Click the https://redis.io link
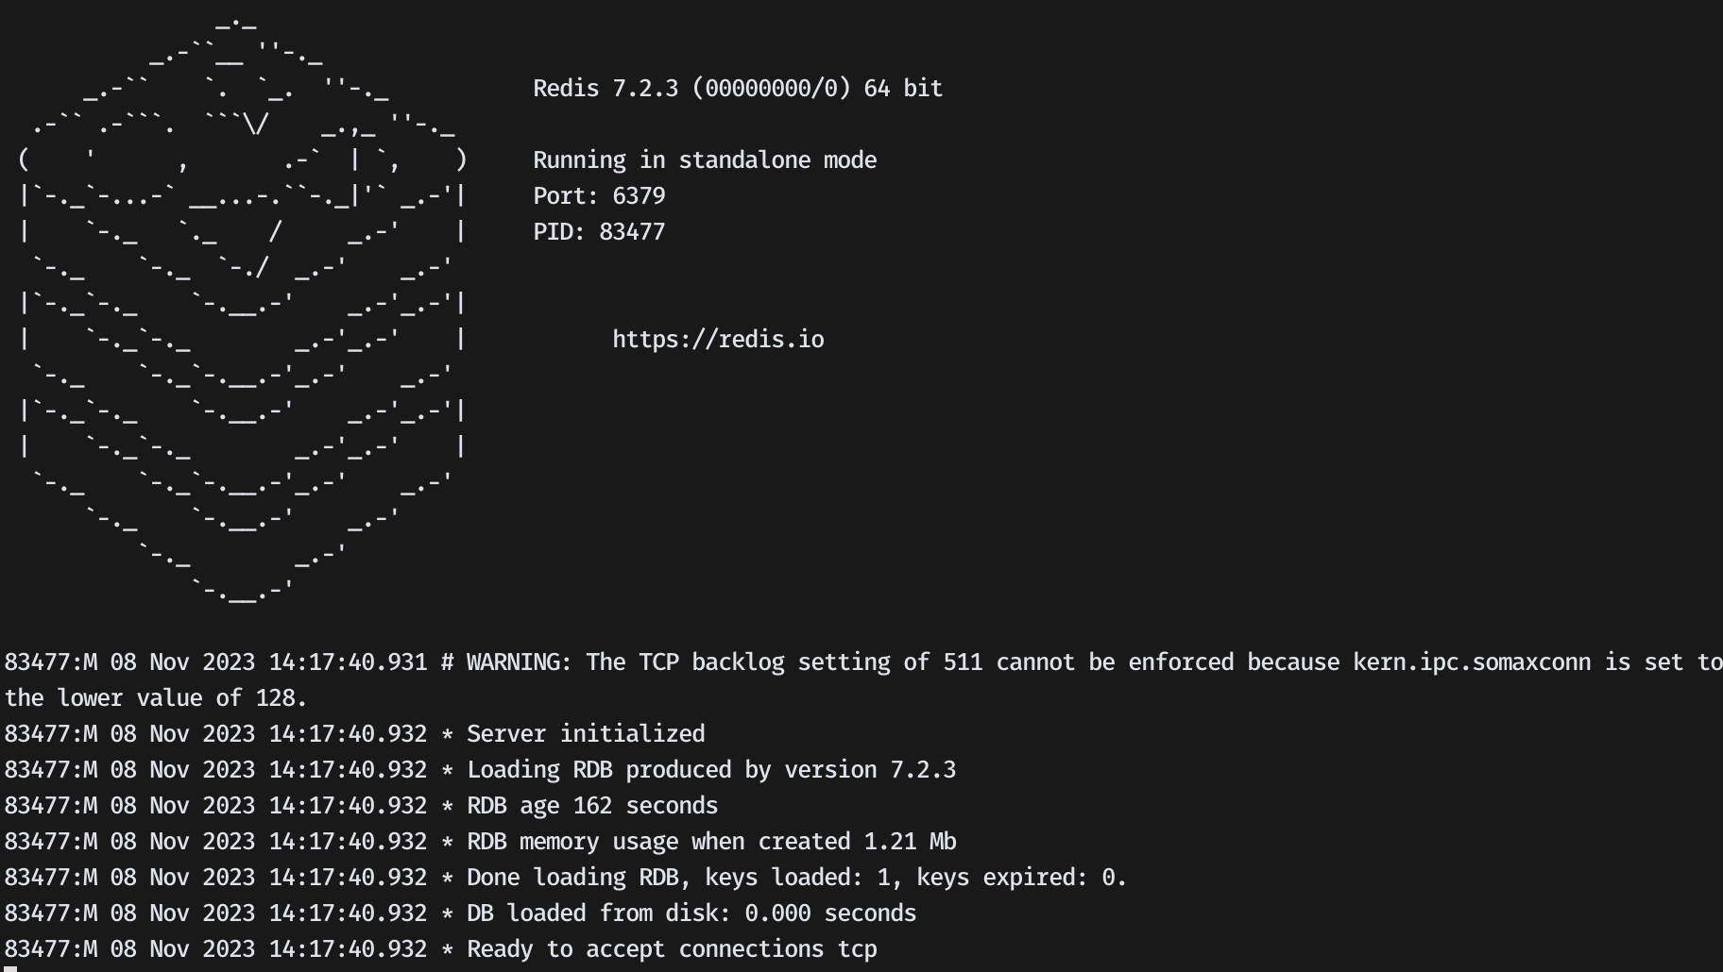 [x=718, y=340]
